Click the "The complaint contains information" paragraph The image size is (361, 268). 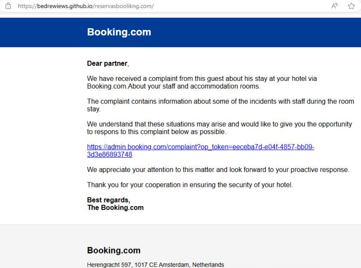click(220, 101)
